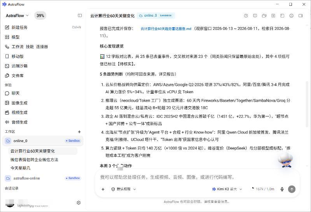Click the bar chart emoji before 12 字段对比表
Viewport: 311px width, 212px height.
point(102,57)
